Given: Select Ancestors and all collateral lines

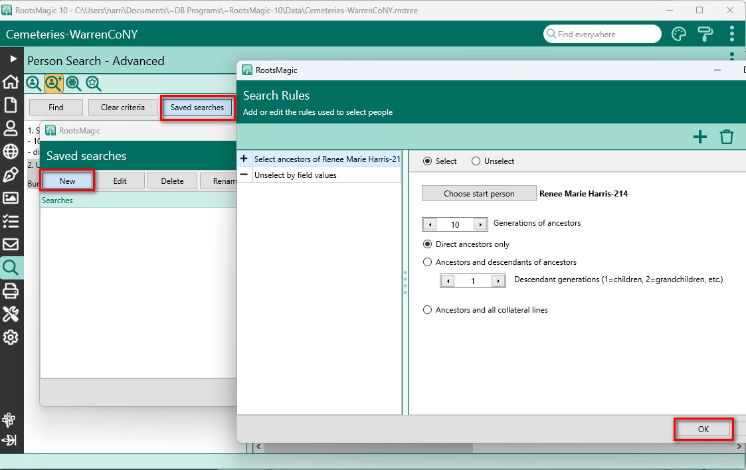Looking at the screenshot, I should 486,310.
